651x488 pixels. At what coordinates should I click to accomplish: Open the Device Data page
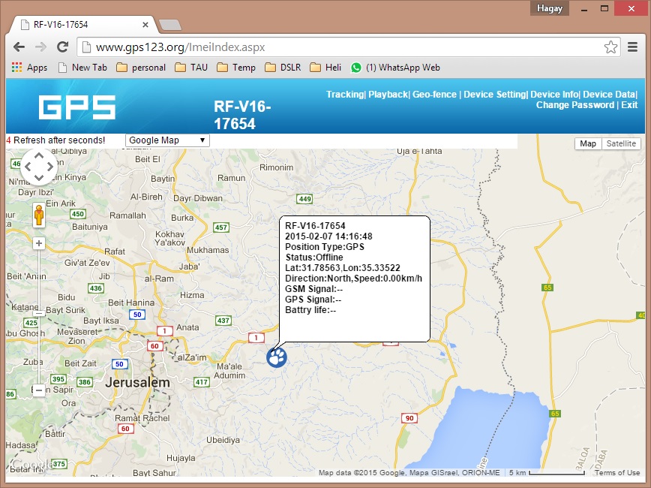(609, 95)
